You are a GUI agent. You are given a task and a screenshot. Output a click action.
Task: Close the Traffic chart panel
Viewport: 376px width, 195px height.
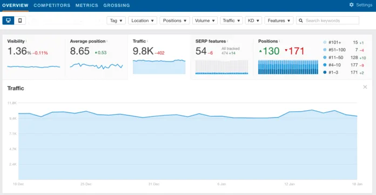coord(365,87)
